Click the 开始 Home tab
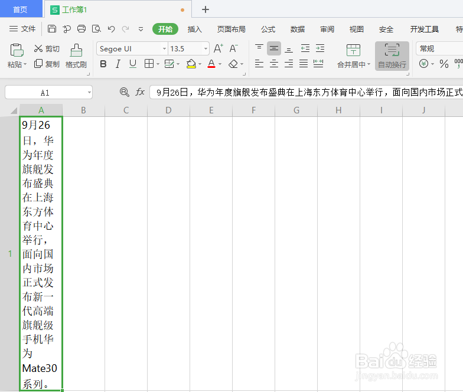This screenshot has width=463, height=392. coord(165,29)
